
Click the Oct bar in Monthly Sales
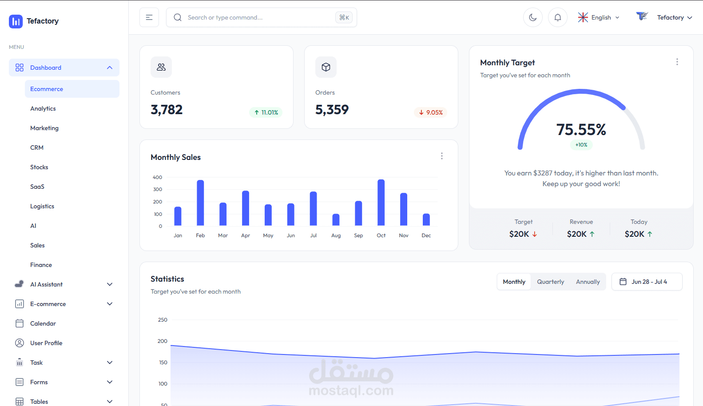(x=381, y=203)
